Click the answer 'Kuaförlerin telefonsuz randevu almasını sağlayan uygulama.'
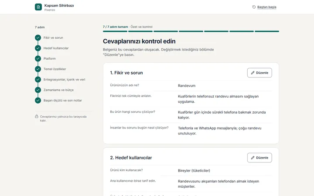Image resolution: width=314 pixels, height=196 pixels. 218,99
